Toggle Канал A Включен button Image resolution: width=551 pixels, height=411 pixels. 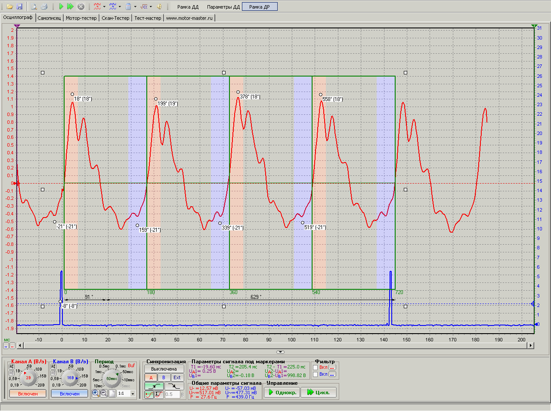pyautogui.click(x=28, y=394)
